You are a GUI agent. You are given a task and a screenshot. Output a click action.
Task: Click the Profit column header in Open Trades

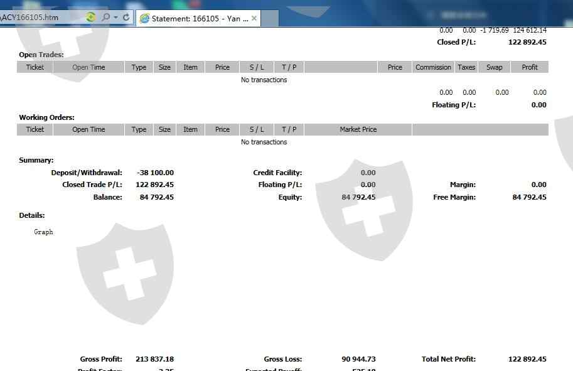tap(530, 67)
